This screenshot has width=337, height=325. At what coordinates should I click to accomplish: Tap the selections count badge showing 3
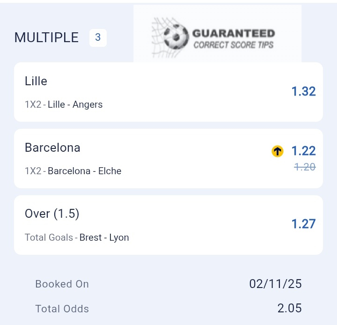[x=98, y=37]
